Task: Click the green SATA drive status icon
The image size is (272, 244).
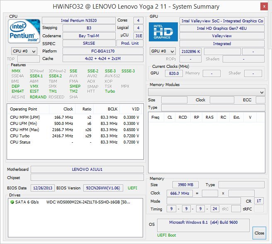Action: [x=12, y=202]
